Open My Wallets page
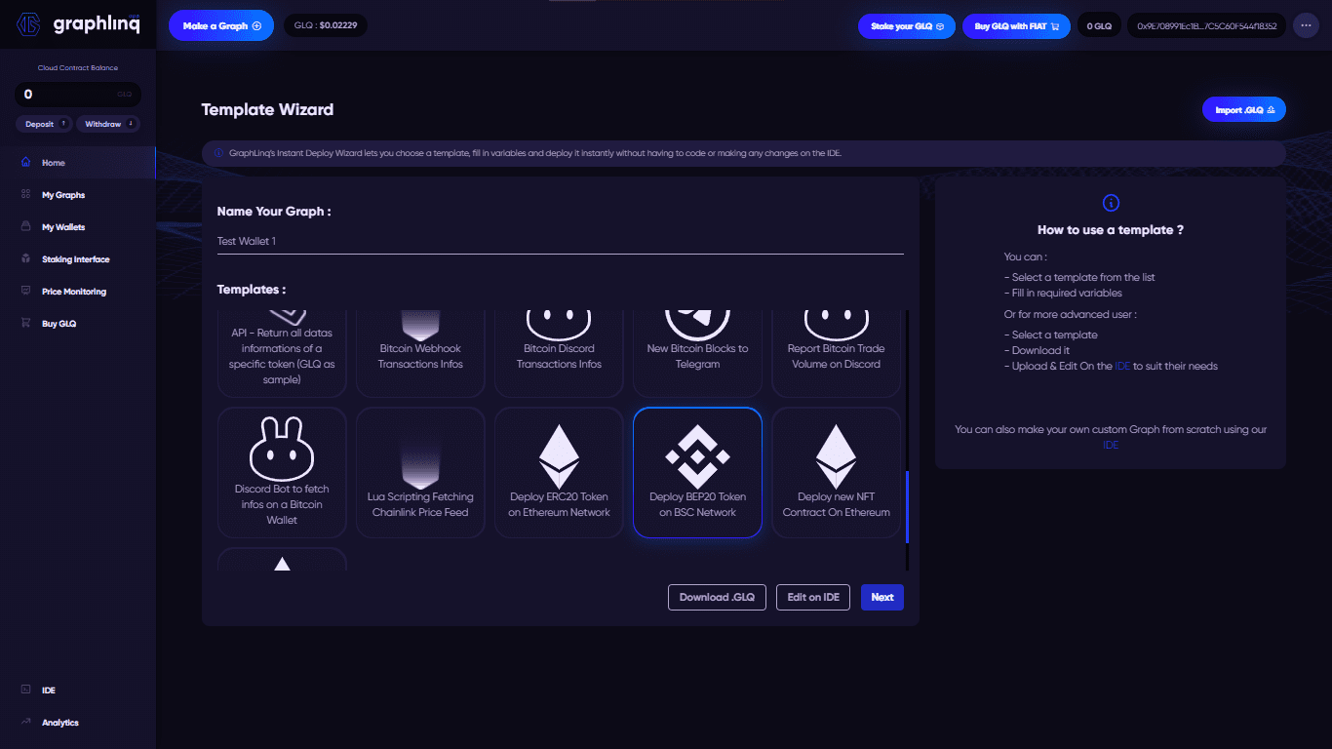The width and height of the screenshot is (1332, 749). pyautogui.click(x=63, y=227)
